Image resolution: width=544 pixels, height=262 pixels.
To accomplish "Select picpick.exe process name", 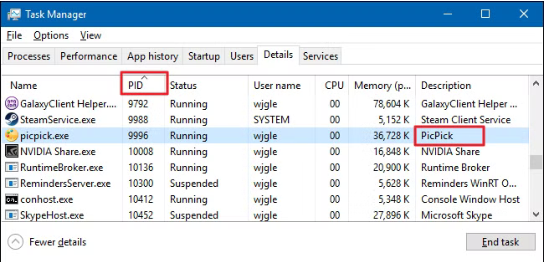I will pos(44,136).
